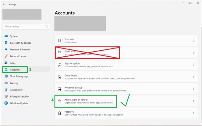Maximize the Settings window
Viewport: 202px width, 126px height.
pos(190,3)
